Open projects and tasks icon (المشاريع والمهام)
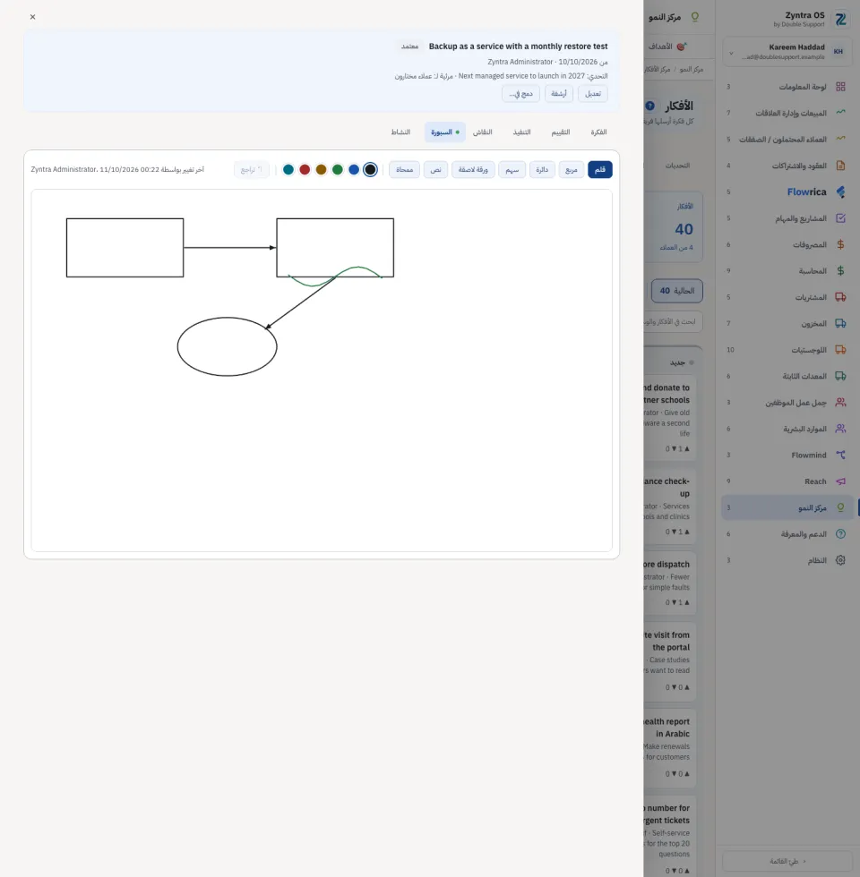860x877 pixels. point(840,218)
